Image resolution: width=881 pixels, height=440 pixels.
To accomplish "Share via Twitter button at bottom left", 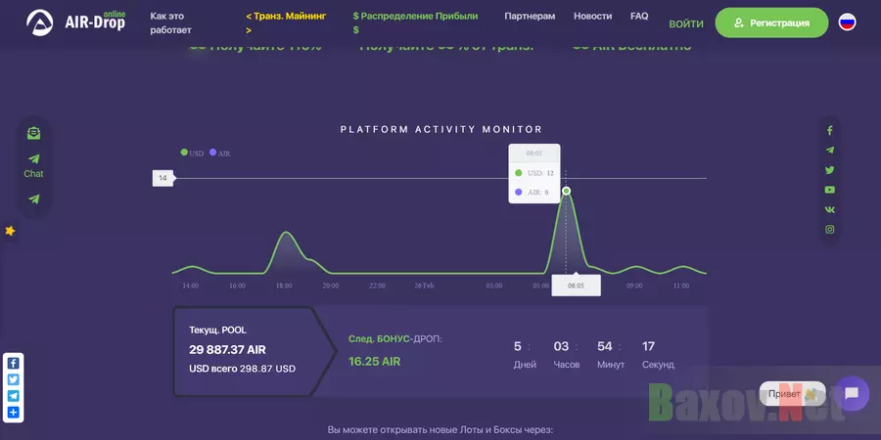I will 14,379.
